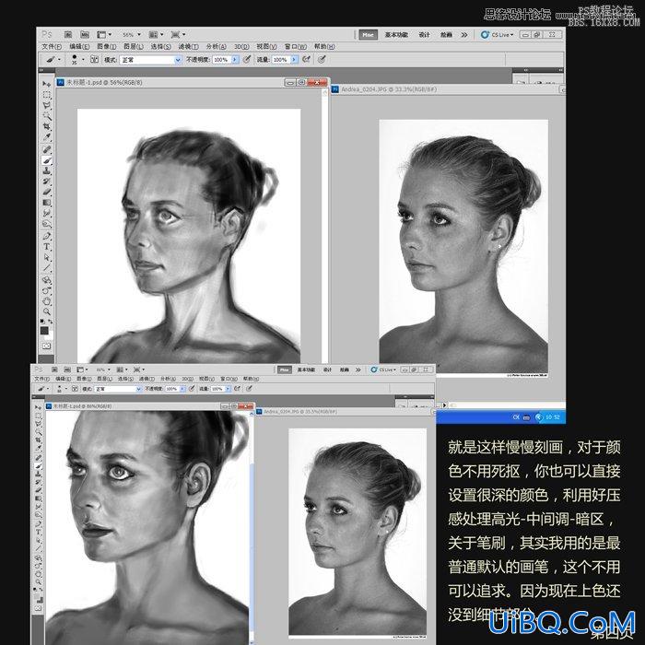Open the 编辑 menu in upper window
645x645 pixels.
coord(79,47)
